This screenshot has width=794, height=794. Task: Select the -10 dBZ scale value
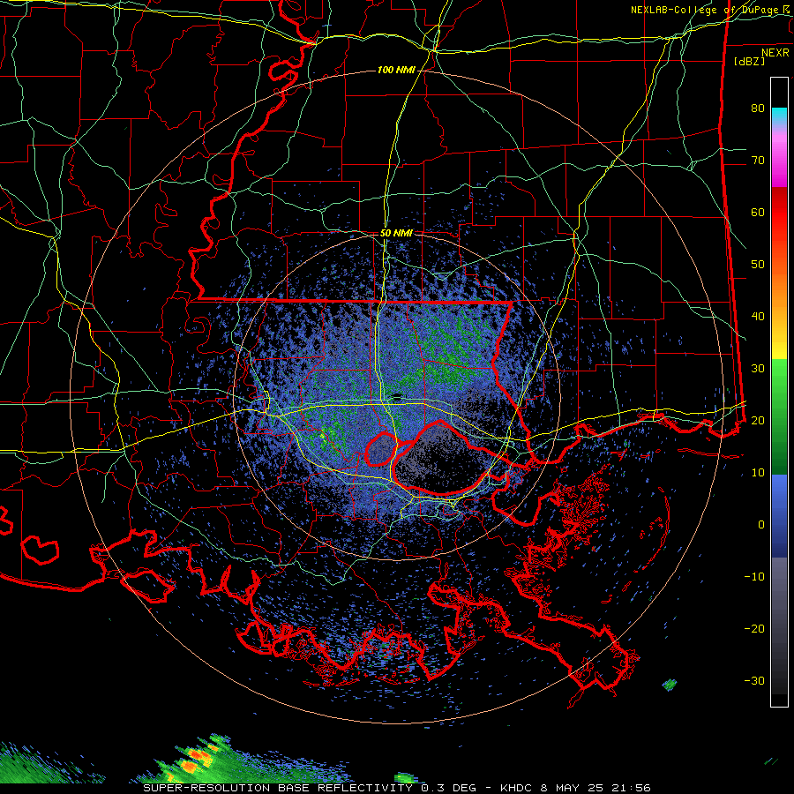(x=754, y=577)
